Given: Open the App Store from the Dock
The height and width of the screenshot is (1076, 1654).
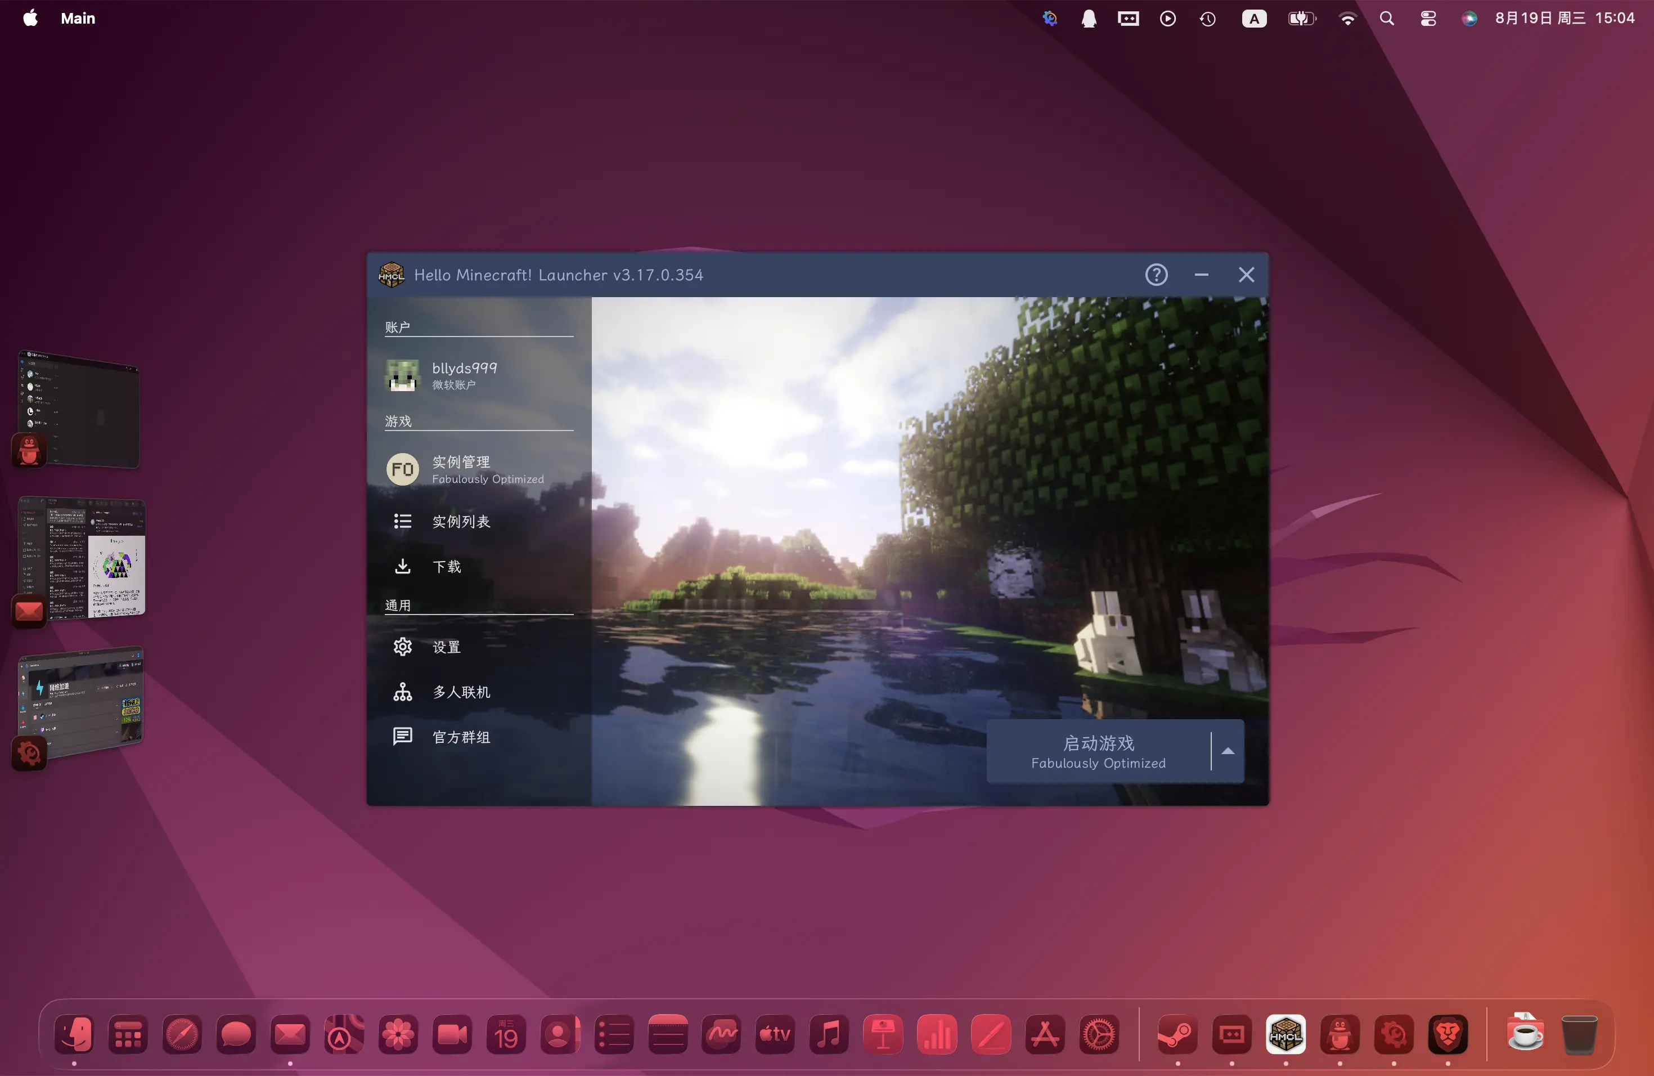Looking at the screenshot, I should 1045,1034.
